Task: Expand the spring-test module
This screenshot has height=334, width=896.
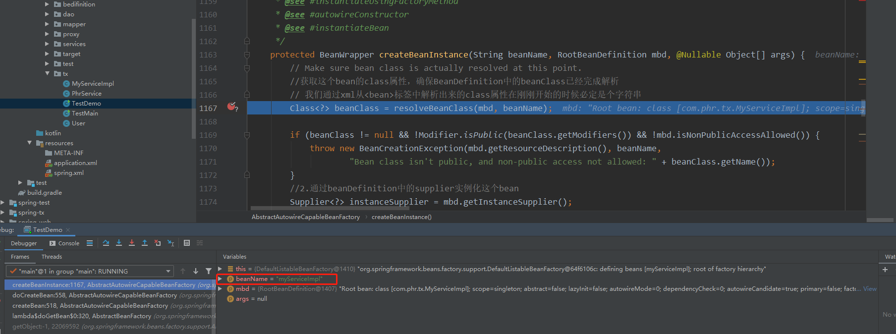Action: tap(2, 202)
